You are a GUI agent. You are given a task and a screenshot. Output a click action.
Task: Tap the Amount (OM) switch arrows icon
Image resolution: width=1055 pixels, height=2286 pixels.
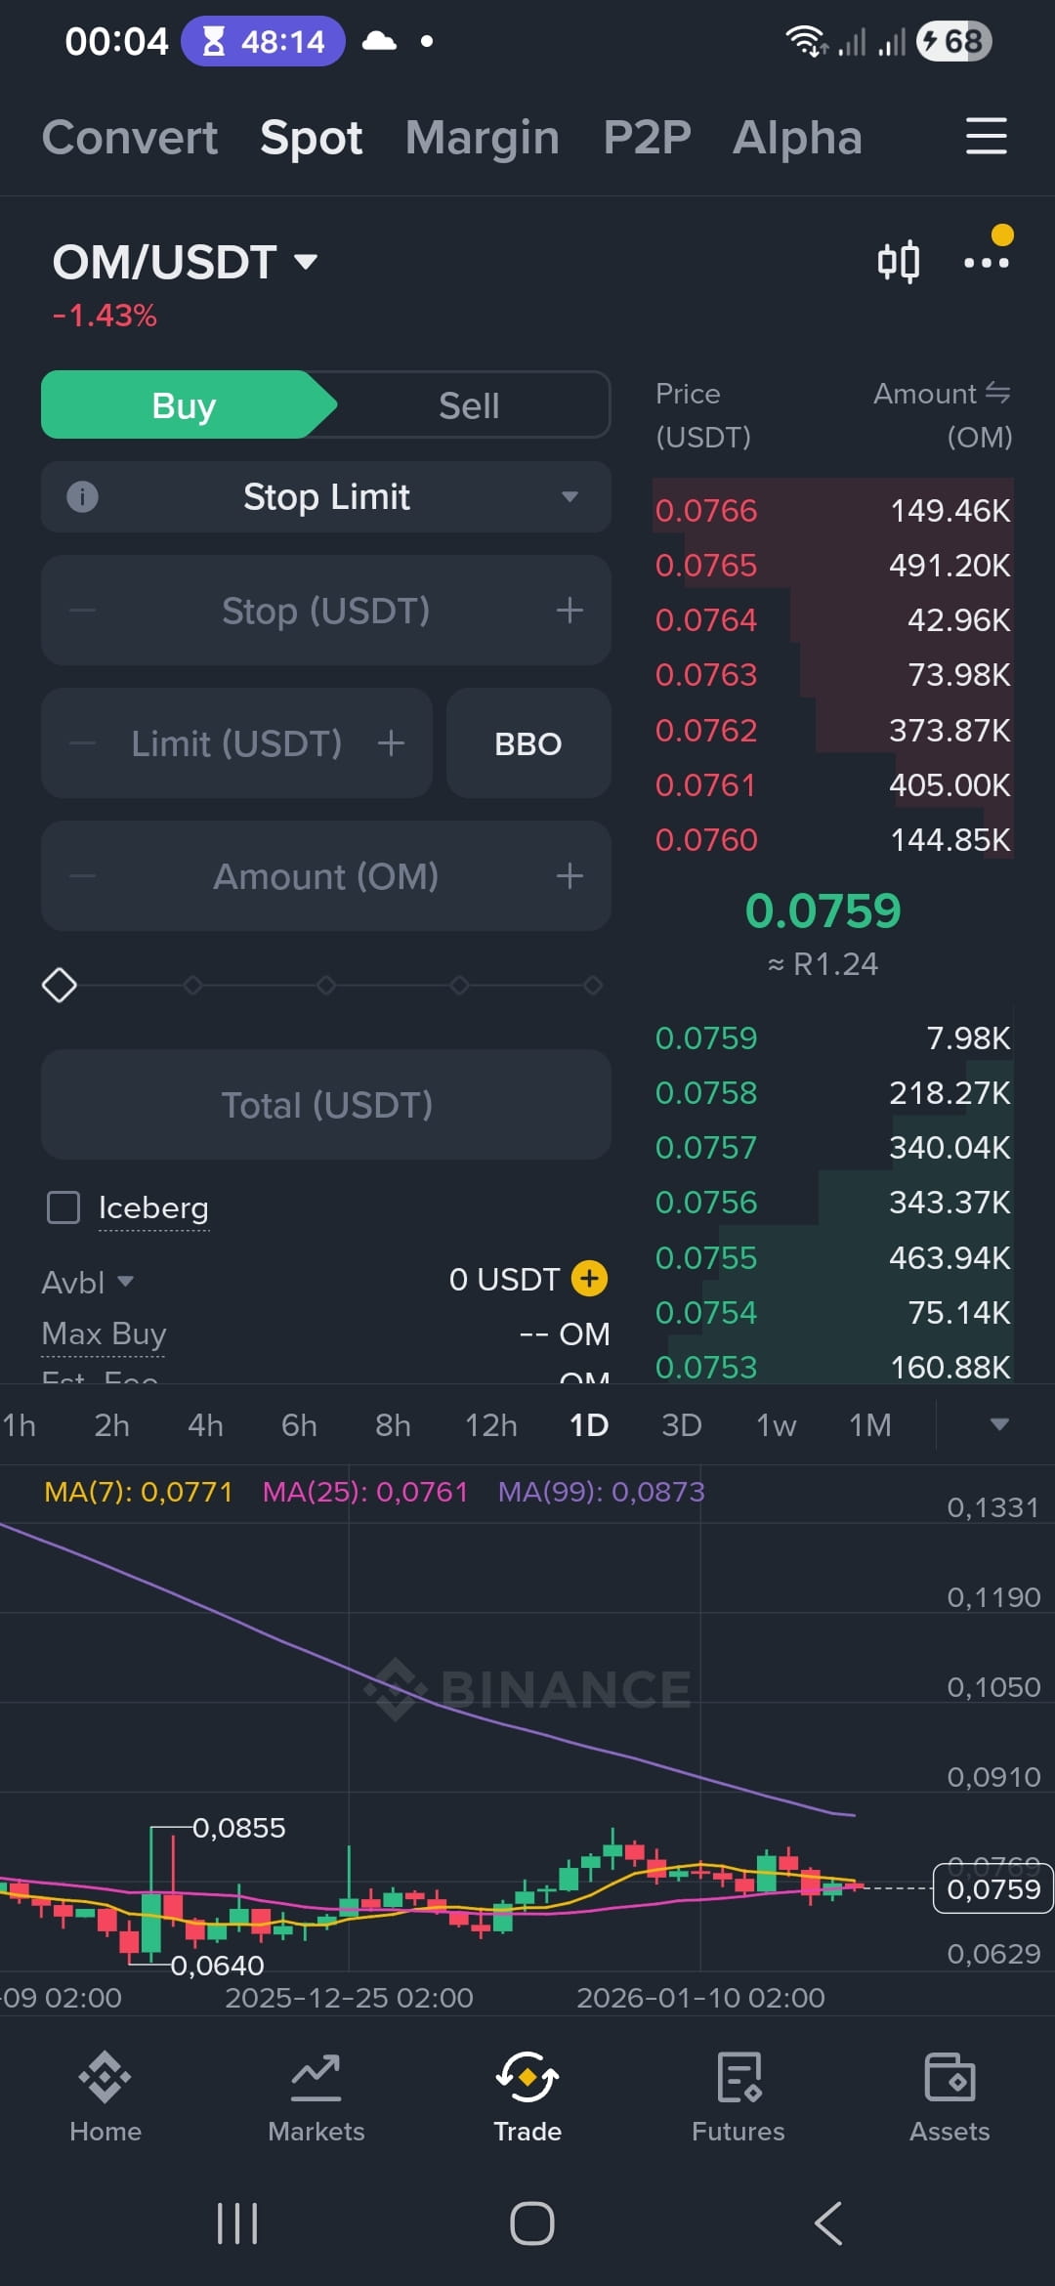(997, 393)
